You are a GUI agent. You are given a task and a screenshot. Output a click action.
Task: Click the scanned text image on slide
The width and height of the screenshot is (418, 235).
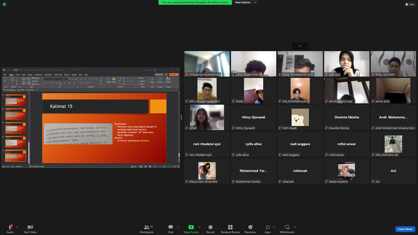(78, 134)
